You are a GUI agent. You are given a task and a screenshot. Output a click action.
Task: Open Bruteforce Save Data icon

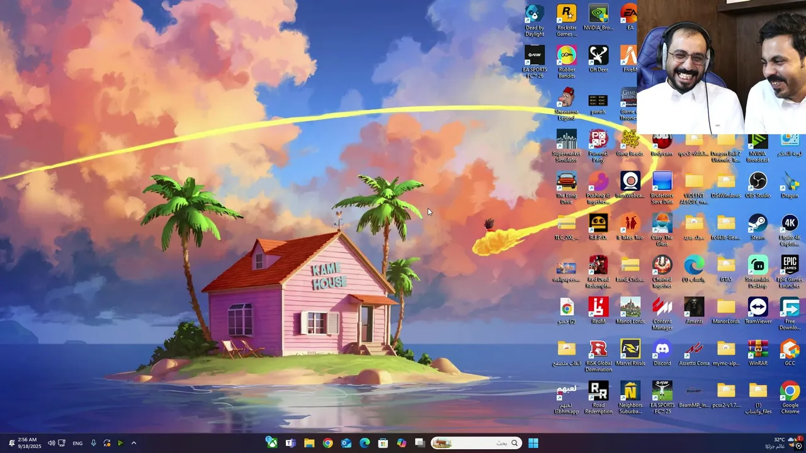(662, 188)
